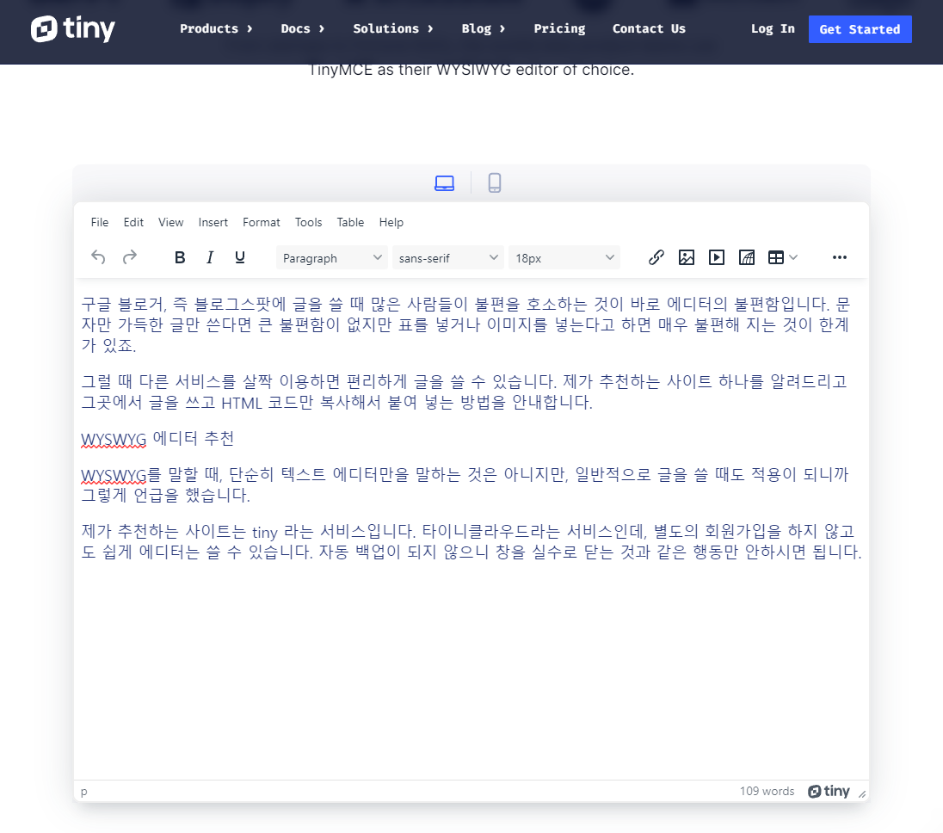The image size is (943, 833).
Task: Insert media using the play icon
Action: point(716,257)
